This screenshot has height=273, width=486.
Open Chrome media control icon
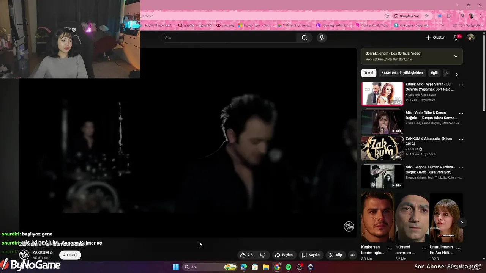click(462, 16)
